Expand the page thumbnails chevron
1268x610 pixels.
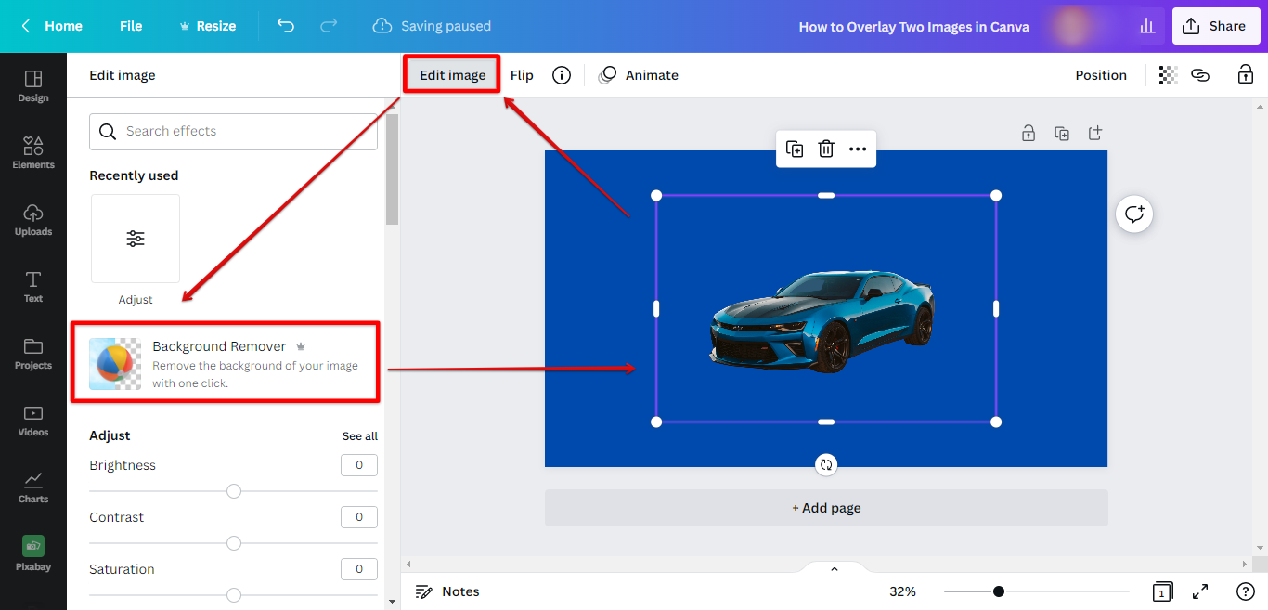pyautogui.click(x=834, y=568)
